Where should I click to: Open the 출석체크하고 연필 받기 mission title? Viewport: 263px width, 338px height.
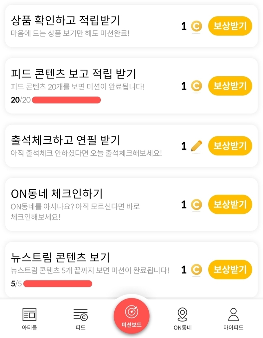(x=65, y=140)
